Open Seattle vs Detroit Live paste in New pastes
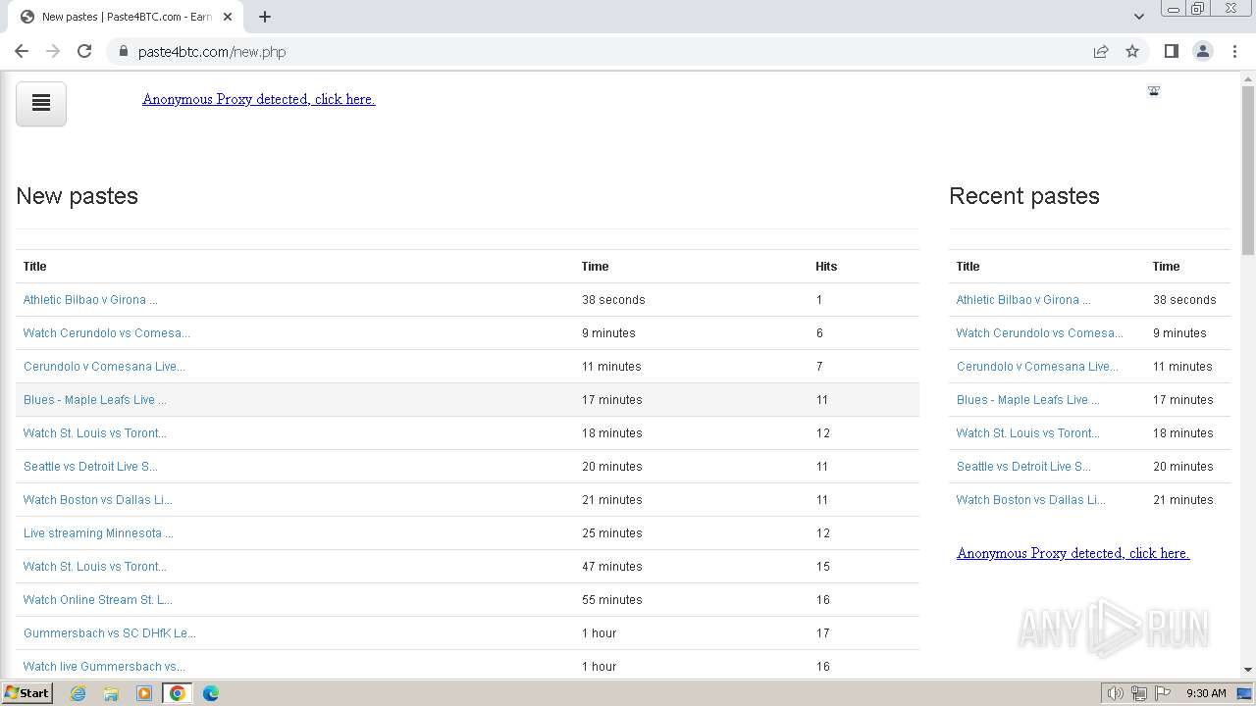This screenshot has height=706, width=1256. click(x=90, y=467)
